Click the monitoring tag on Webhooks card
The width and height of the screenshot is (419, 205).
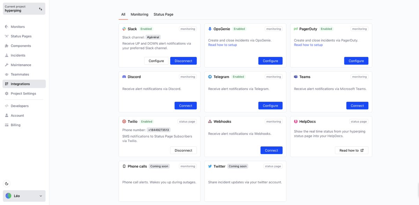[273, 122]
